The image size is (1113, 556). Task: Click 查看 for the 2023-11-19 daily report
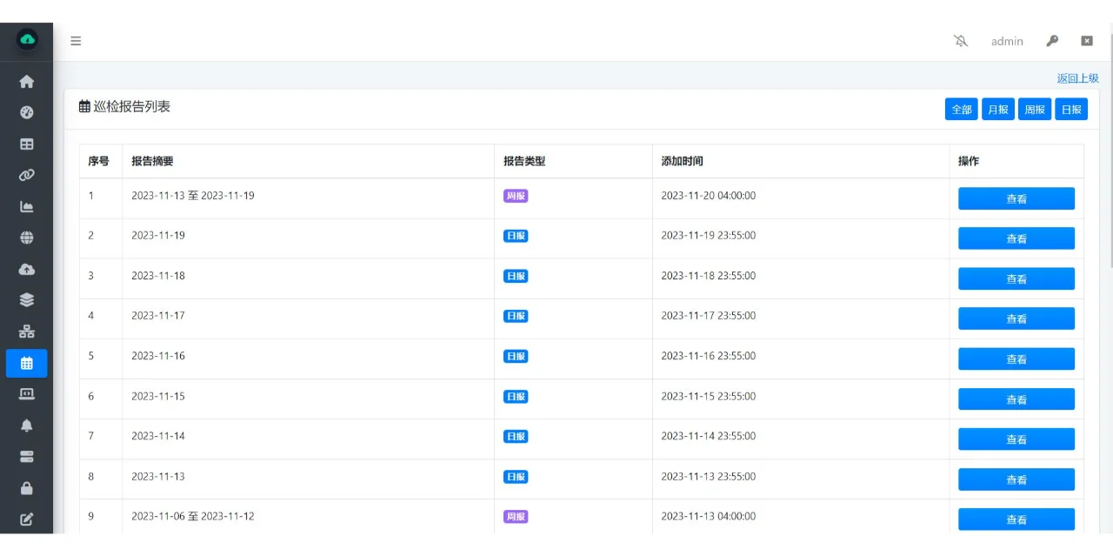(1016, 238)
